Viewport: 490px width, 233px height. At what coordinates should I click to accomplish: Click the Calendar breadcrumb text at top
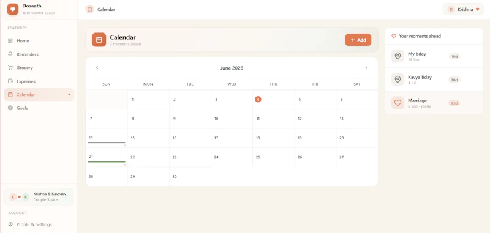tap(106, 9)
